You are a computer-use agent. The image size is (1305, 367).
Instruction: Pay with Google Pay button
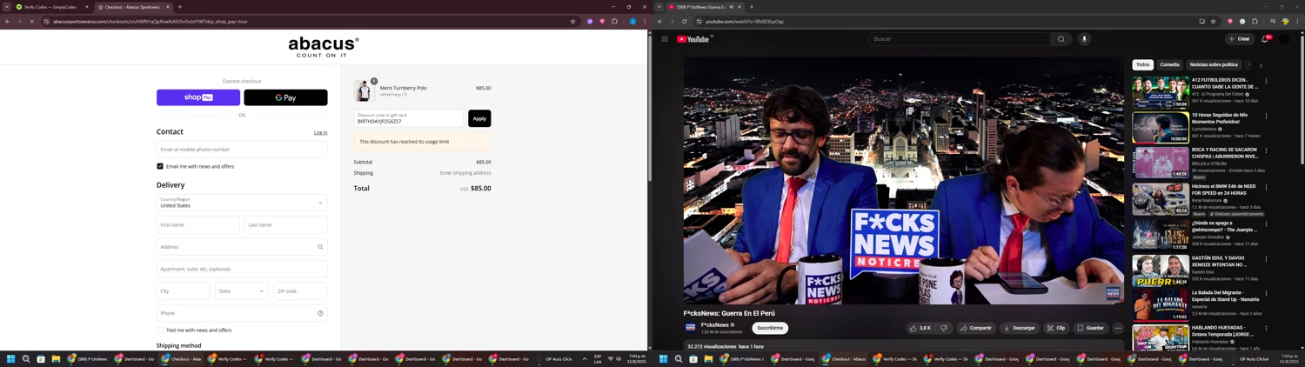pos(285,97)
